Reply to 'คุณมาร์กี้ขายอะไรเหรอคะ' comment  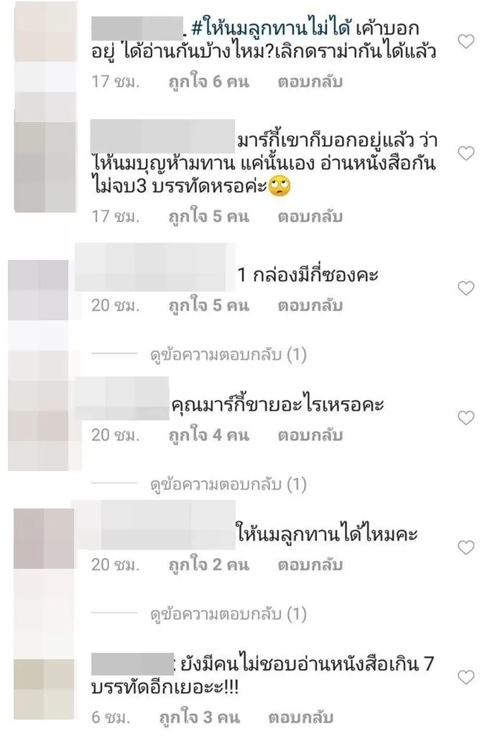pos(310,434)
